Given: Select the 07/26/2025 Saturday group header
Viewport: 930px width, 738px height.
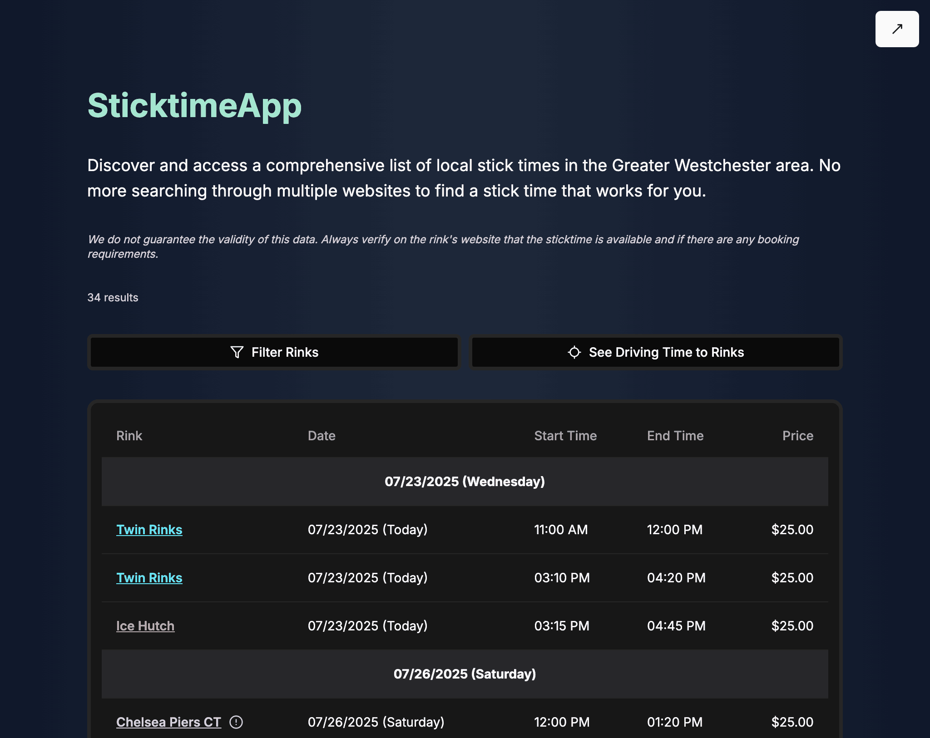Looking at the screenshot, I should pyautogui.click(x=465, y=674).
